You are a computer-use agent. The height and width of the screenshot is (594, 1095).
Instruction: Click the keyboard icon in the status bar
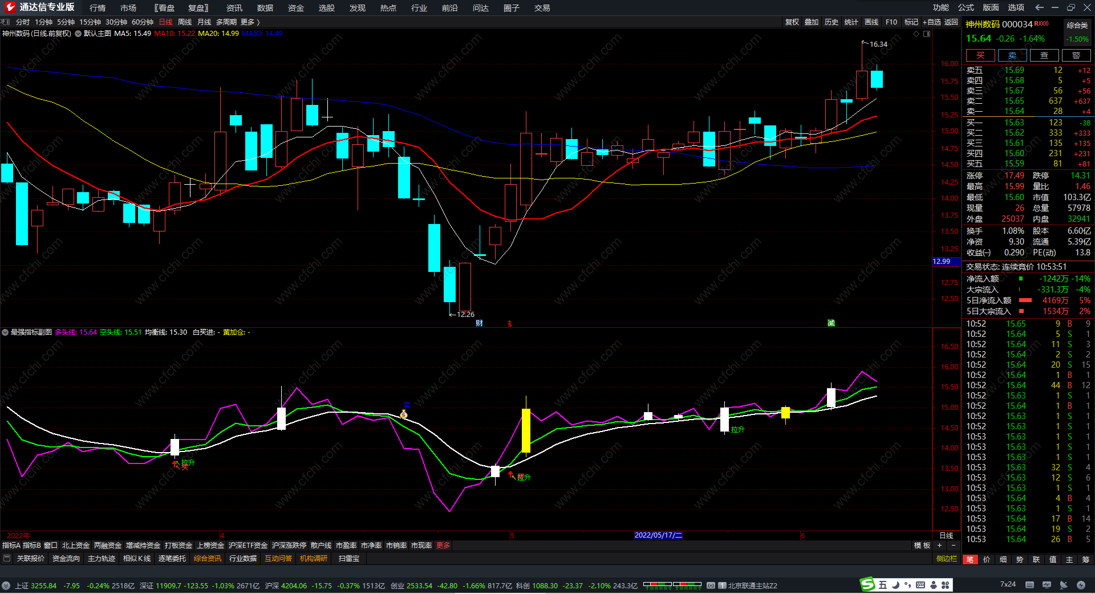click(1029, 585)
